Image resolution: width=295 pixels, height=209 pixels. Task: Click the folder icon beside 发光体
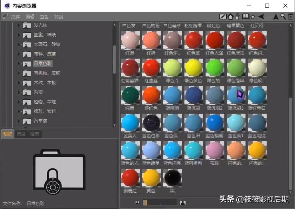[27, 26]
